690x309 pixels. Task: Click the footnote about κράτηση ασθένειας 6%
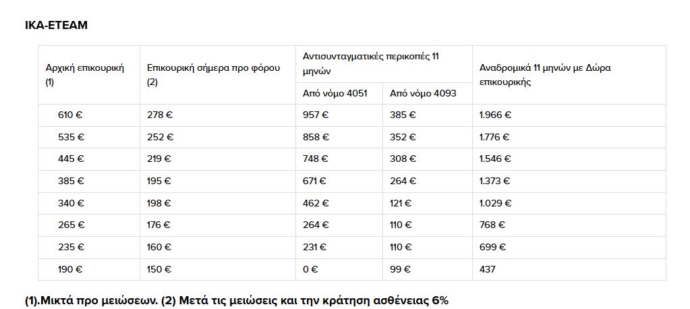pos(237,301)
